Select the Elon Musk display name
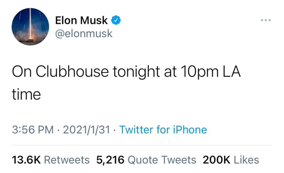 pos(82,19)
